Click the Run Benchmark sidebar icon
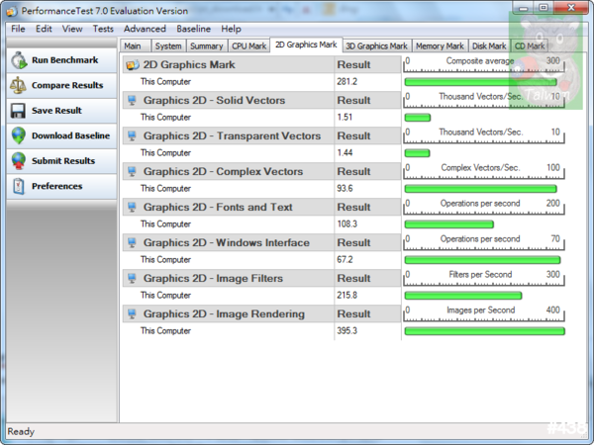 pyautogui.click(x=18, y=60)
